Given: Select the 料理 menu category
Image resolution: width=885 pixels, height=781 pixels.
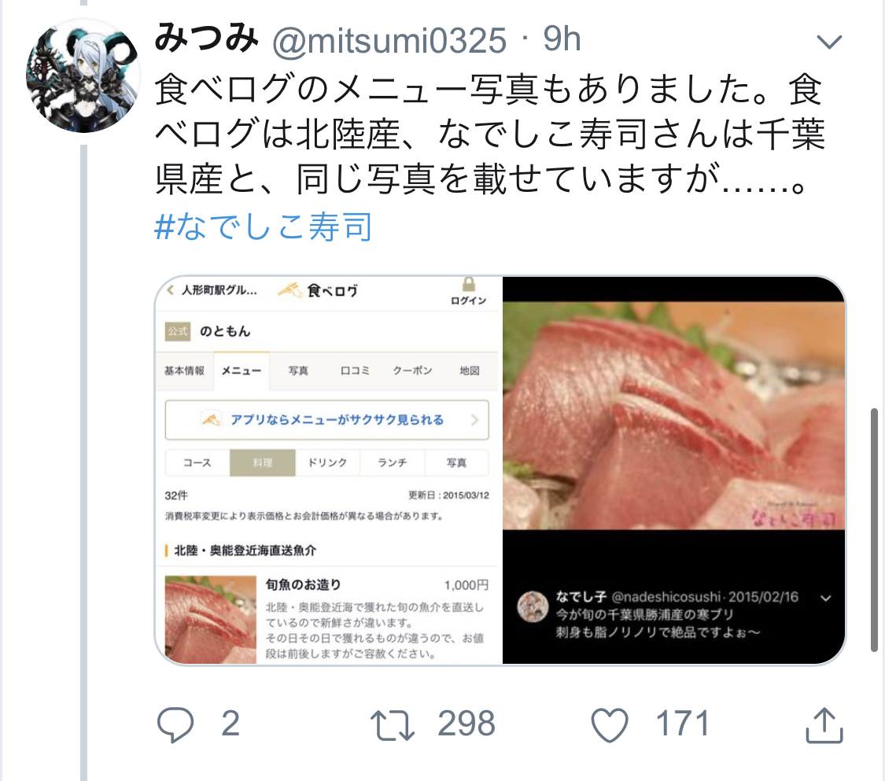Looking at the screenshot, I should click(x=263, y=462).
